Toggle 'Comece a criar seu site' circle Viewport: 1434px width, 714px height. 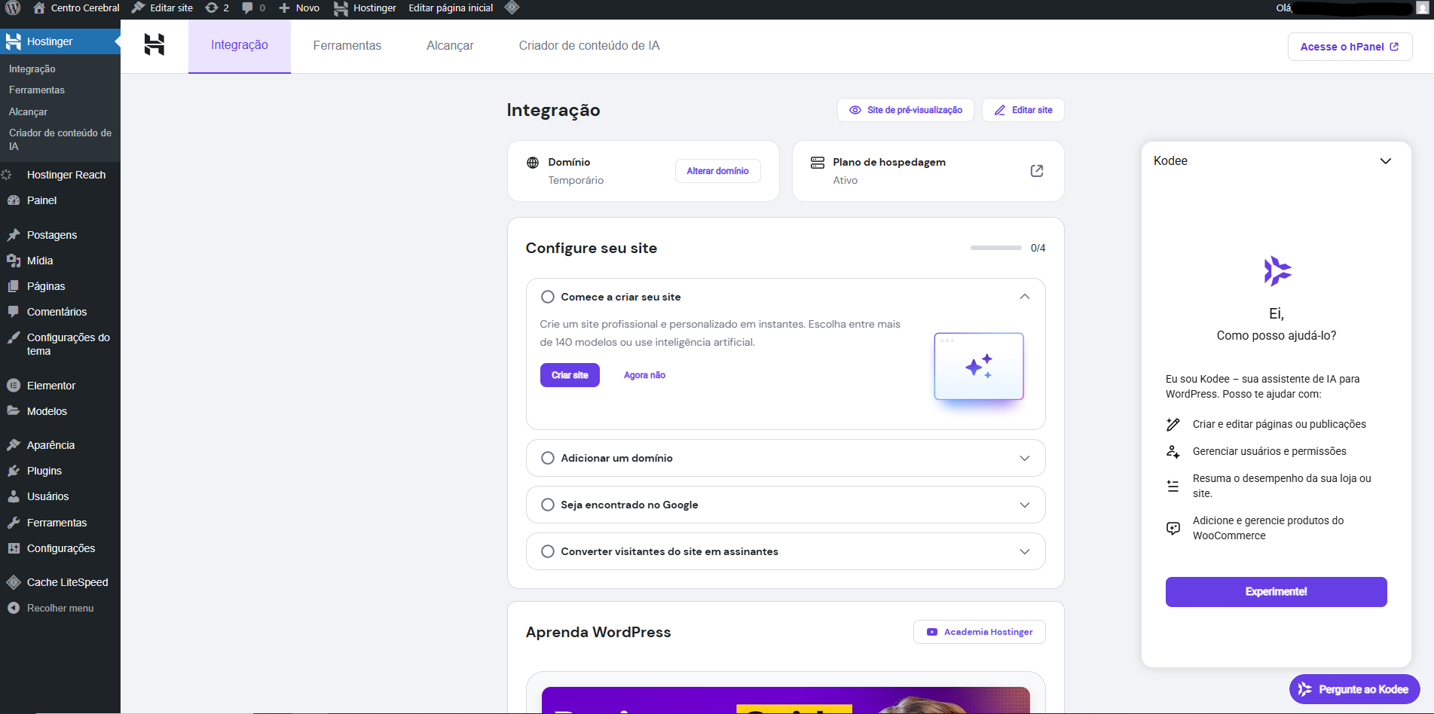[x=548, y=297]
